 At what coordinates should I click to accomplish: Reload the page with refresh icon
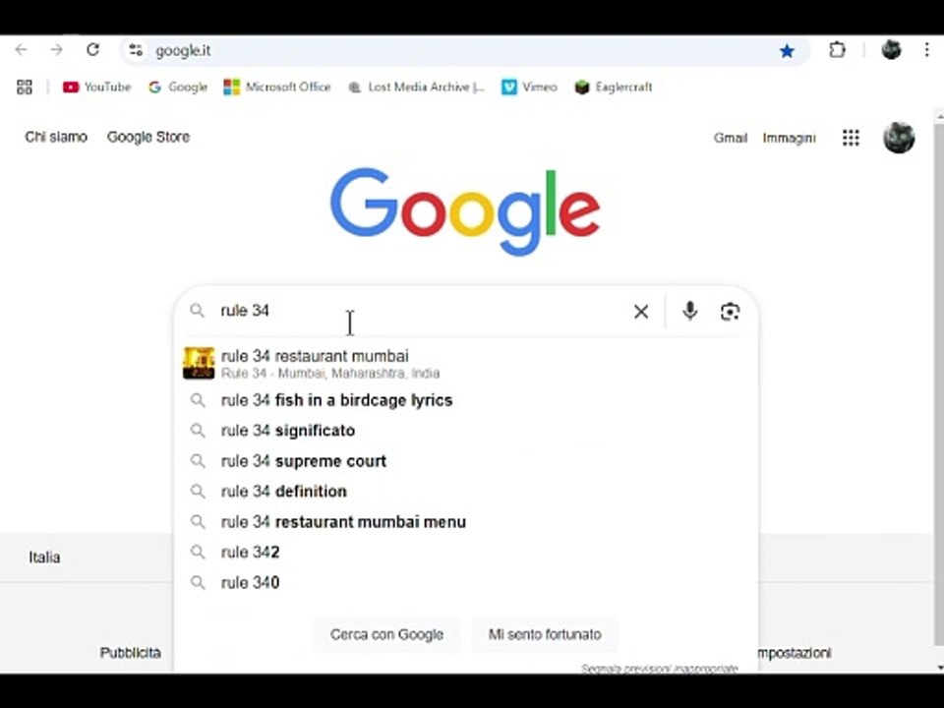(x=92, y=50)
